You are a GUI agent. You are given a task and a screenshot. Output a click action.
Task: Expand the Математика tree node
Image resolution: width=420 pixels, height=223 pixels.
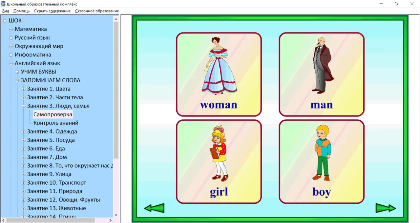[x=11, y=29]
